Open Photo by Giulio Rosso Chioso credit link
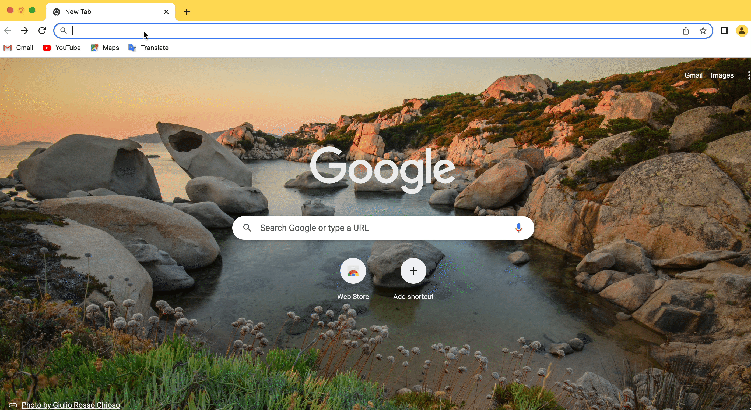Viewport: 751px width, 410px height. pos(71,405)
